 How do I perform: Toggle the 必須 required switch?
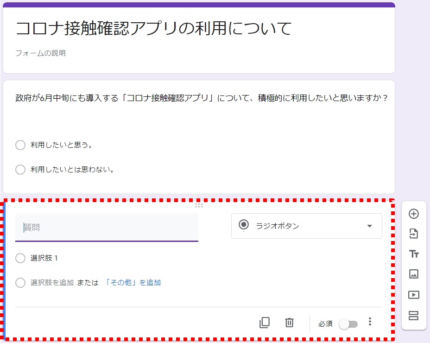[348, 324]
